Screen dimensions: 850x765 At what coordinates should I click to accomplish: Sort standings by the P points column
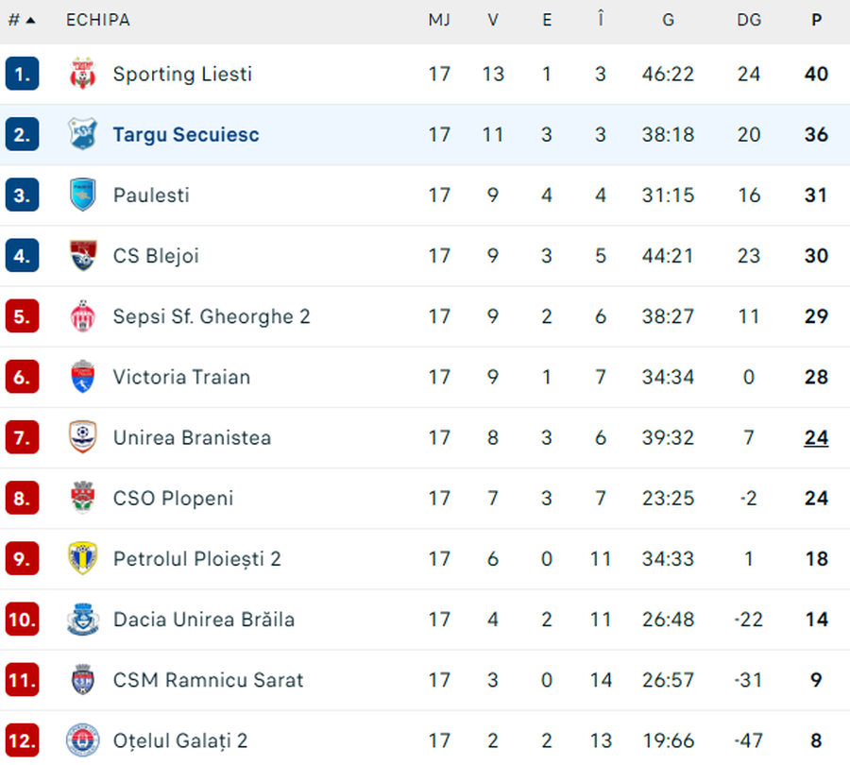pos(816,20)
